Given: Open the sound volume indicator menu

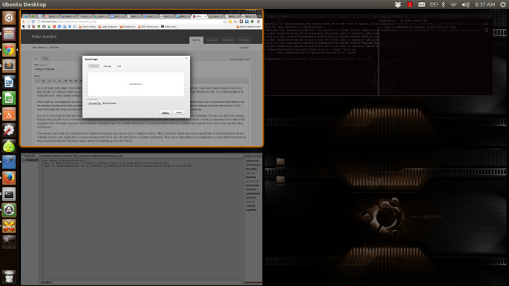Looking at the screenshot, I should 466,4.
